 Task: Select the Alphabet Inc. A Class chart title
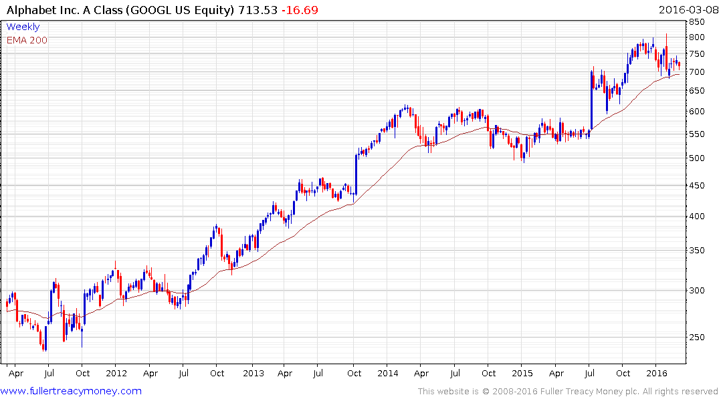tap(120, 10)
